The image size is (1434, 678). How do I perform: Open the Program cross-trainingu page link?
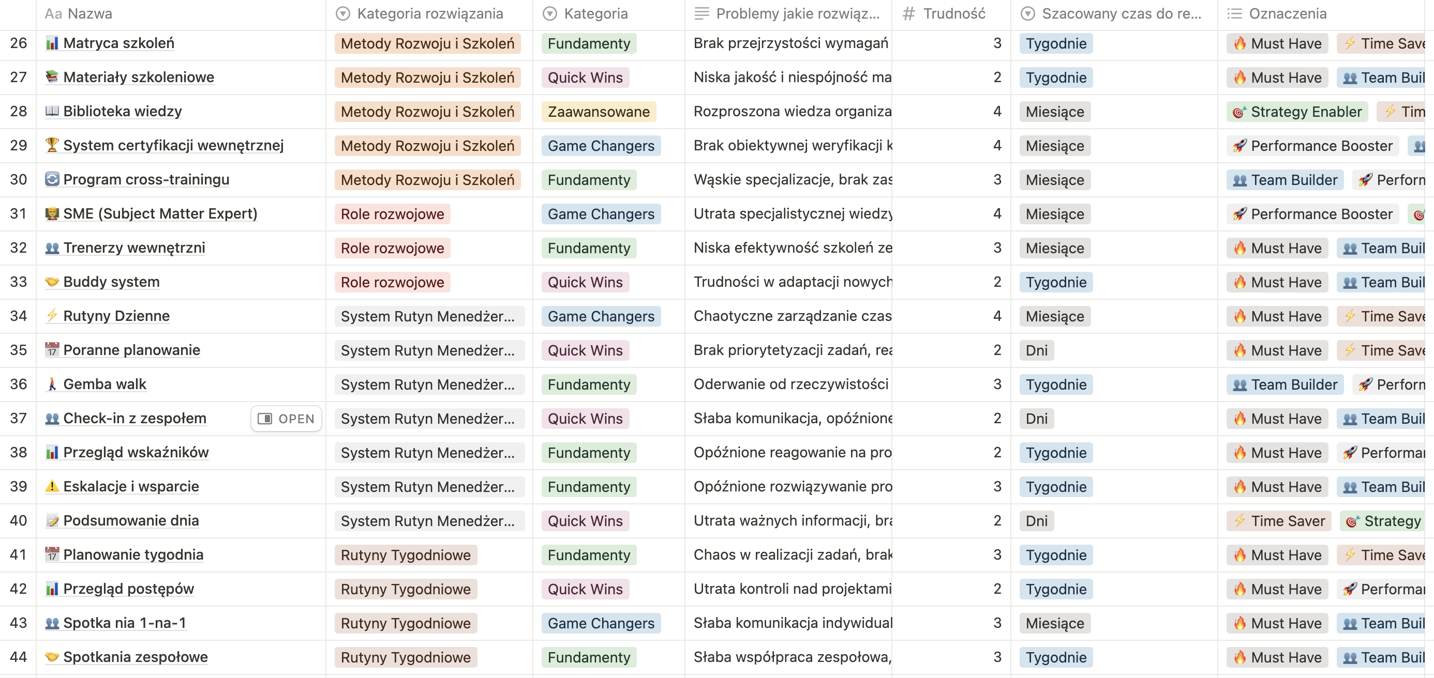146,180
